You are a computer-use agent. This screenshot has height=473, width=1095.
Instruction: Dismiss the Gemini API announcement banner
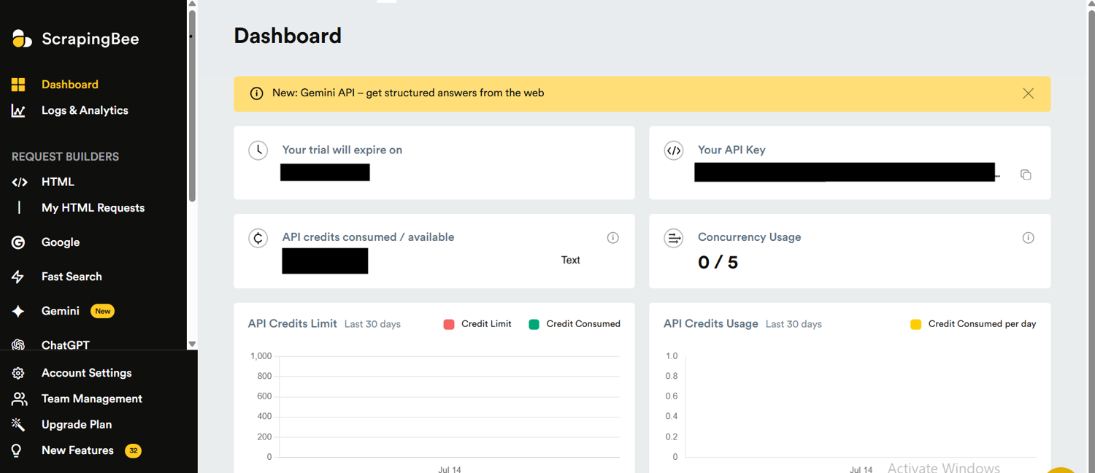click(1028, 93)
